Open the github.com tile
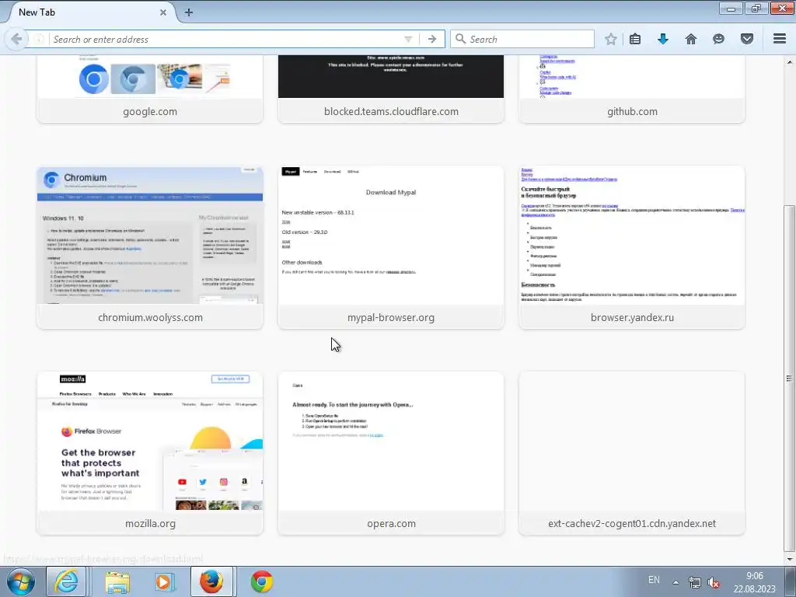The height and width of the screenshot is (597, 796). (x=632, y=89)
